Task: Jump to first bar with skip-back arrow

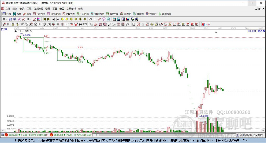Action: click(x=44, y=19)
